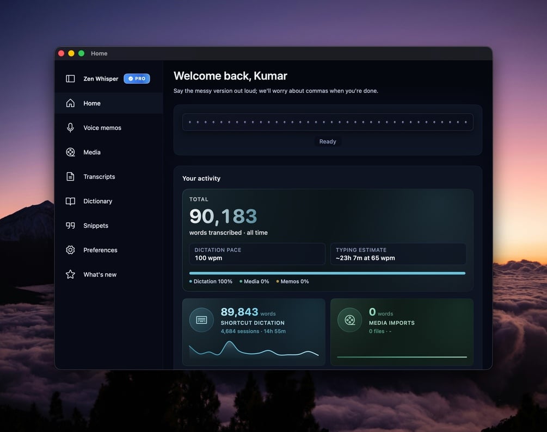The height and width of the screenshot is (432, 547).
Task: Click the Typing Estimate card
Action: (398, 254)
